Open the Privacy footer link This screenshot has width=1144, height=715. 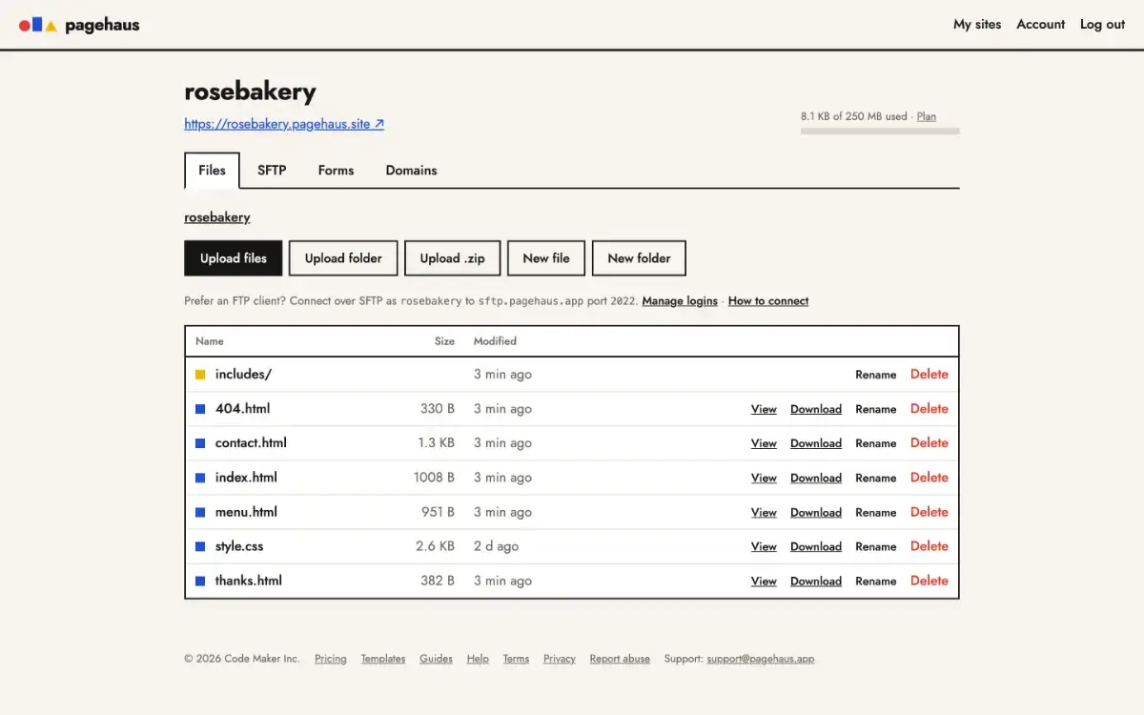click(560, 659)
